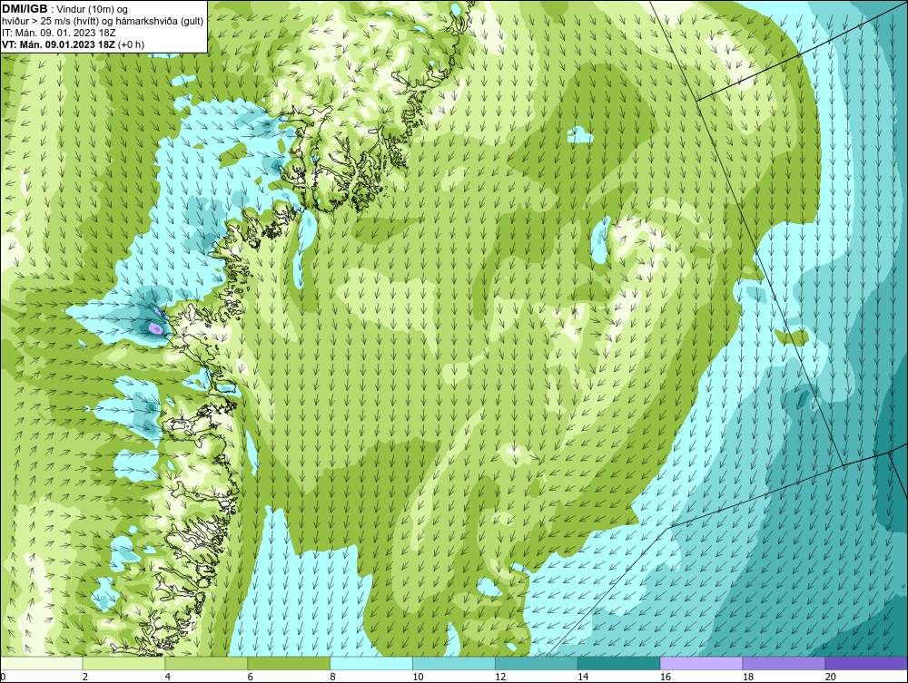
Task: Click the 16-18 m/s legend color swatch
Action: coord(701,663)
